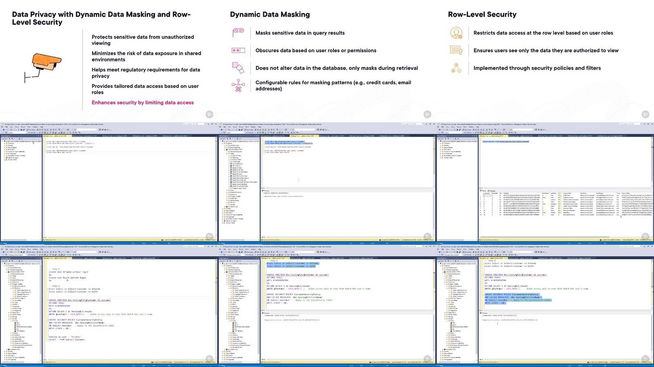Click 'Implemented through security policies and filters'
This screenshot has height=367, width=654.
click(537, 68)
